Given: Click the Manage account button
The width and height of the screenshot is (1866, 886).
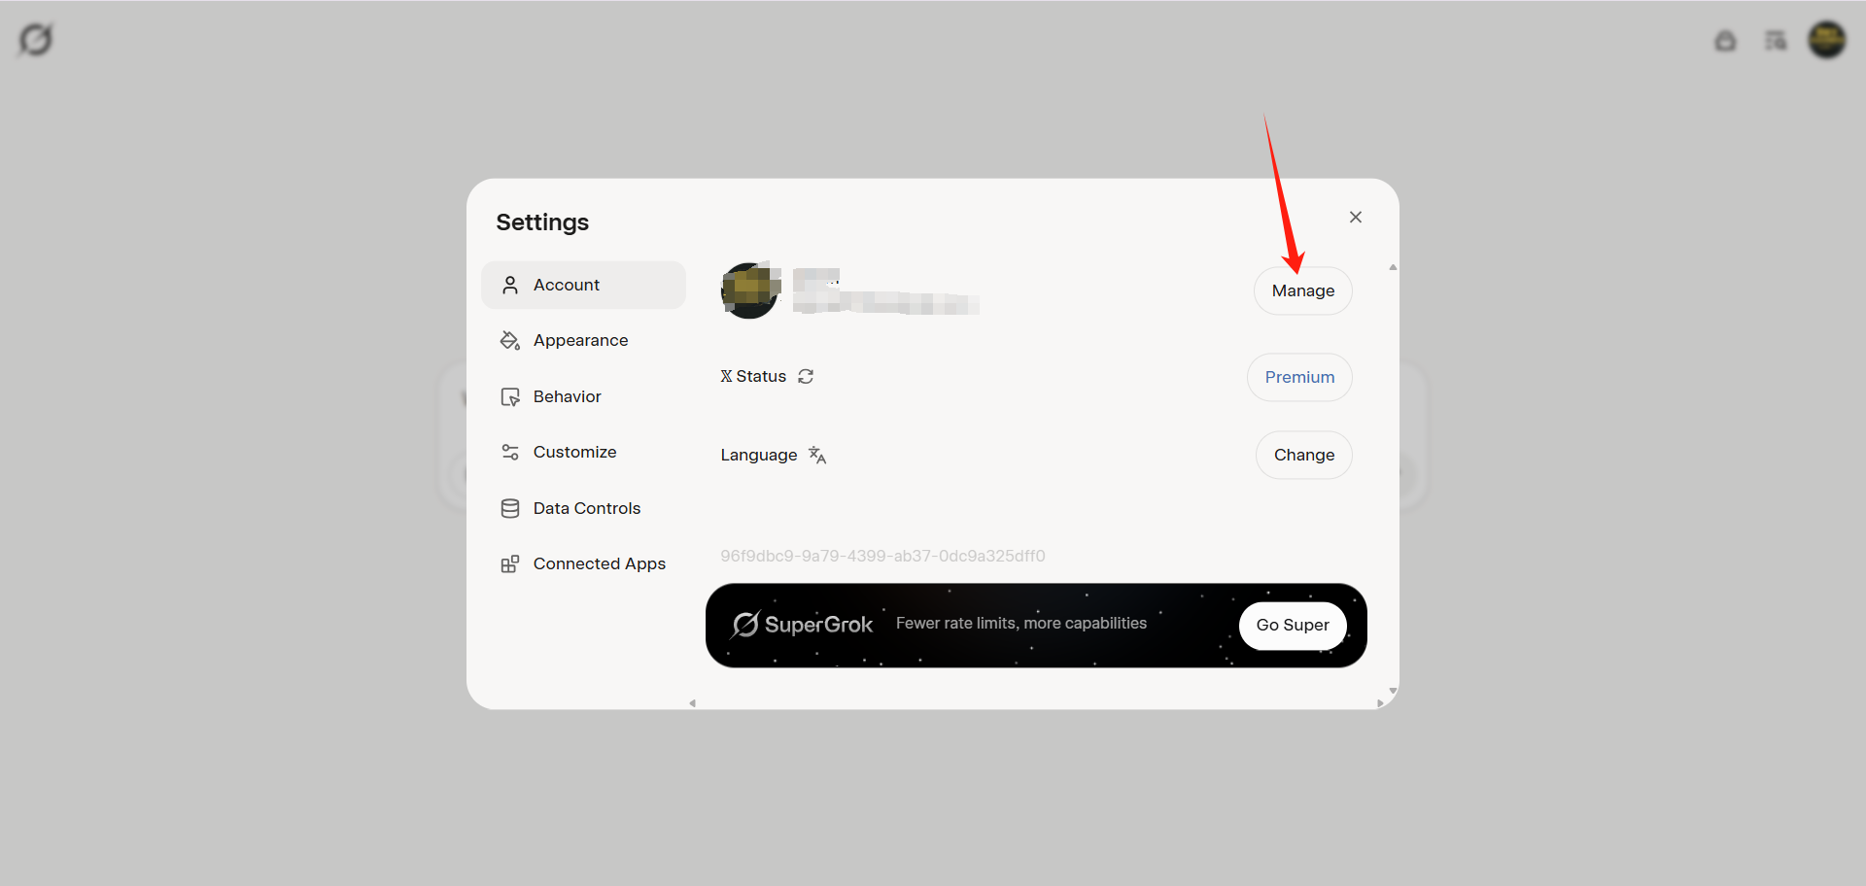Looking at the screenshot, I should 1302,290.
